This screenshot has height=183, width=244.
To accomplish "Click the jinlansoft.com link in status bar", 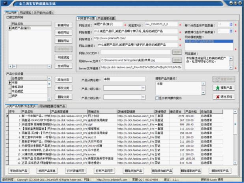I will click(112, 179).
